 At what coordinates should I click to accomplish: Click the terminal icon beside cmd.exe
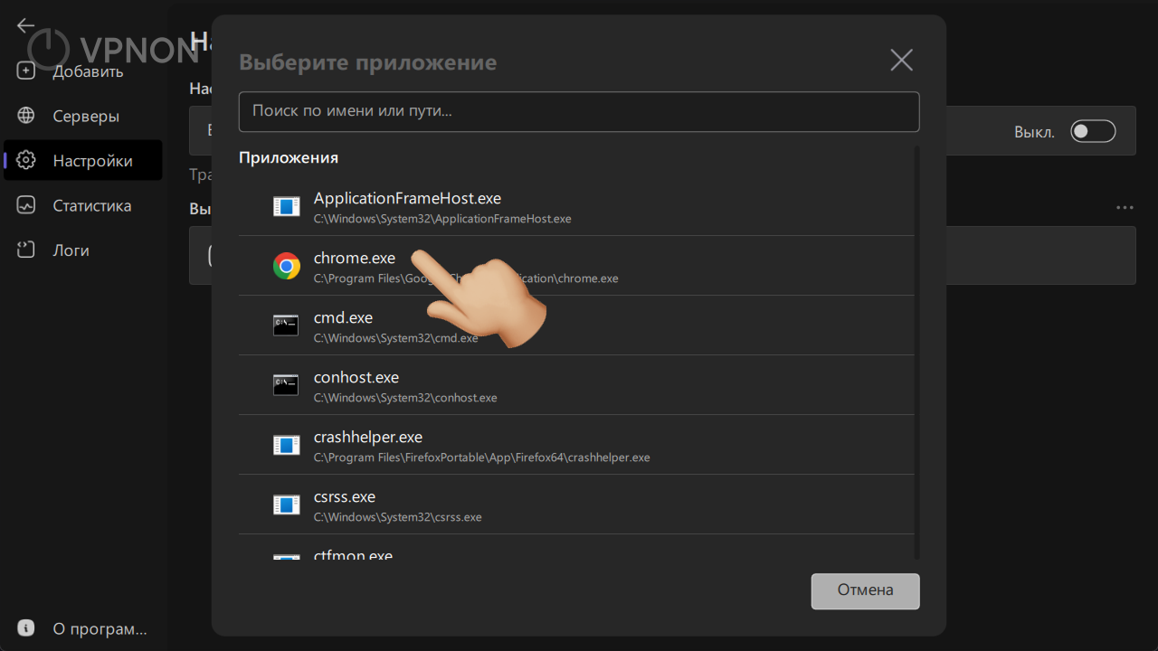(x=286, y=325)
